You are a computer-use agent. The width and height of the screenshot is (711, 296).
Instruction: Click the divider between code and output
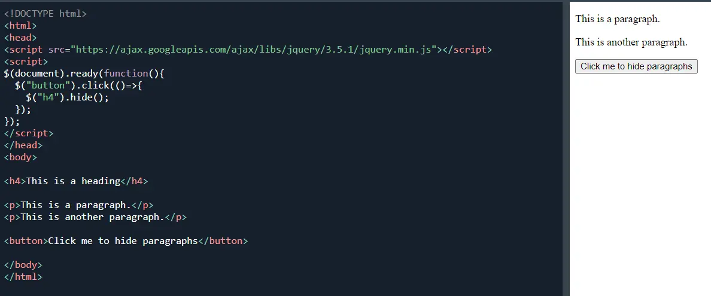click(x=566, y=148)
